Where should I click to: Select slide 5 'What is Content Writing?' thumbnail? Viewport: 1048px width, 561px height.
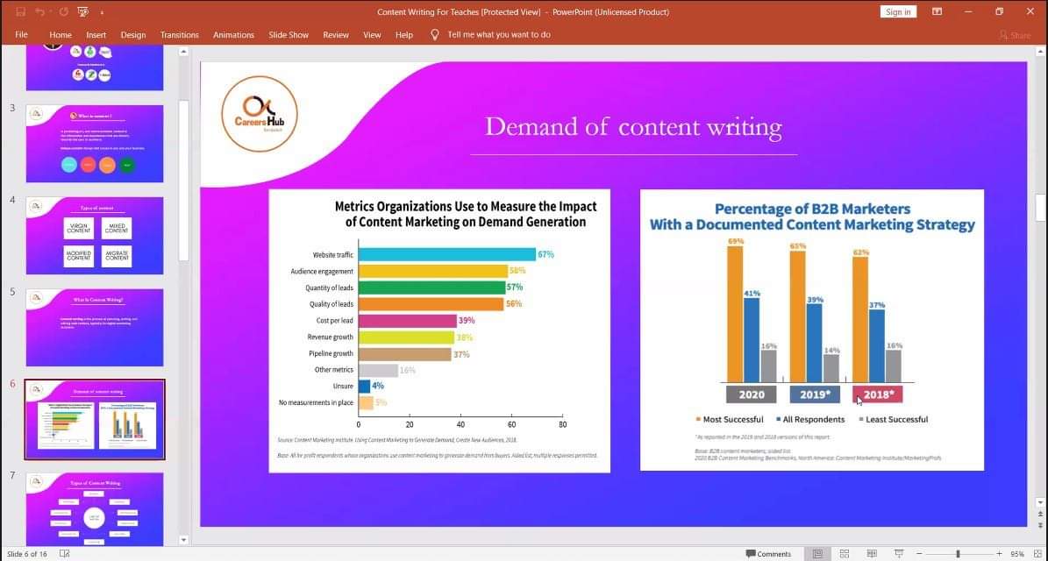tap(95, 327)
